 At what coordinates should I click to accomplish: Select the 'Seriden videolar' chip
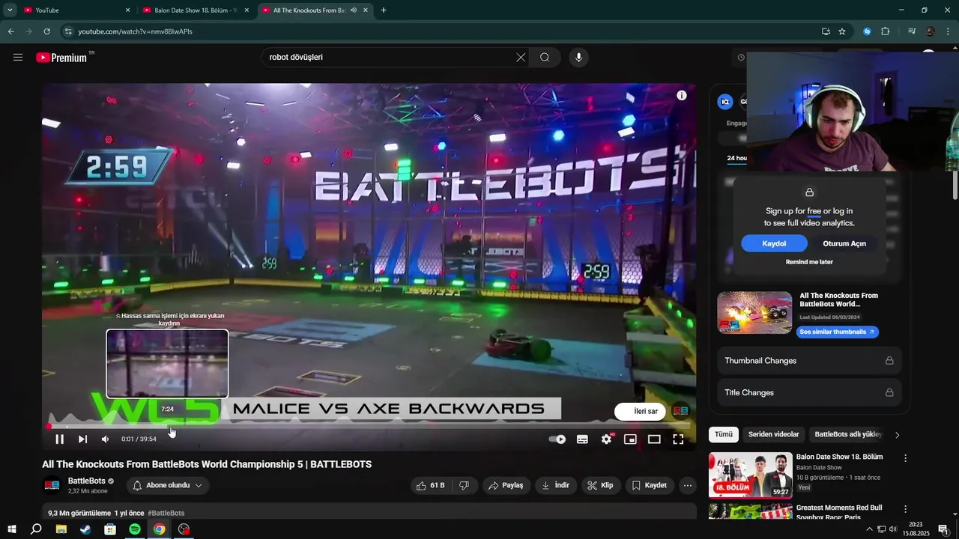(773, 434)
